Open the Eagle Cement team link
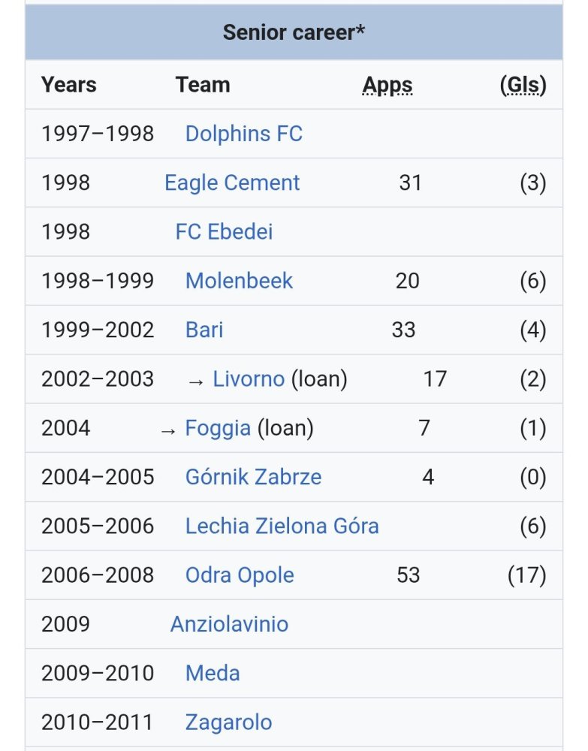Viewport: 588px width, 751px height. [232, 183]
